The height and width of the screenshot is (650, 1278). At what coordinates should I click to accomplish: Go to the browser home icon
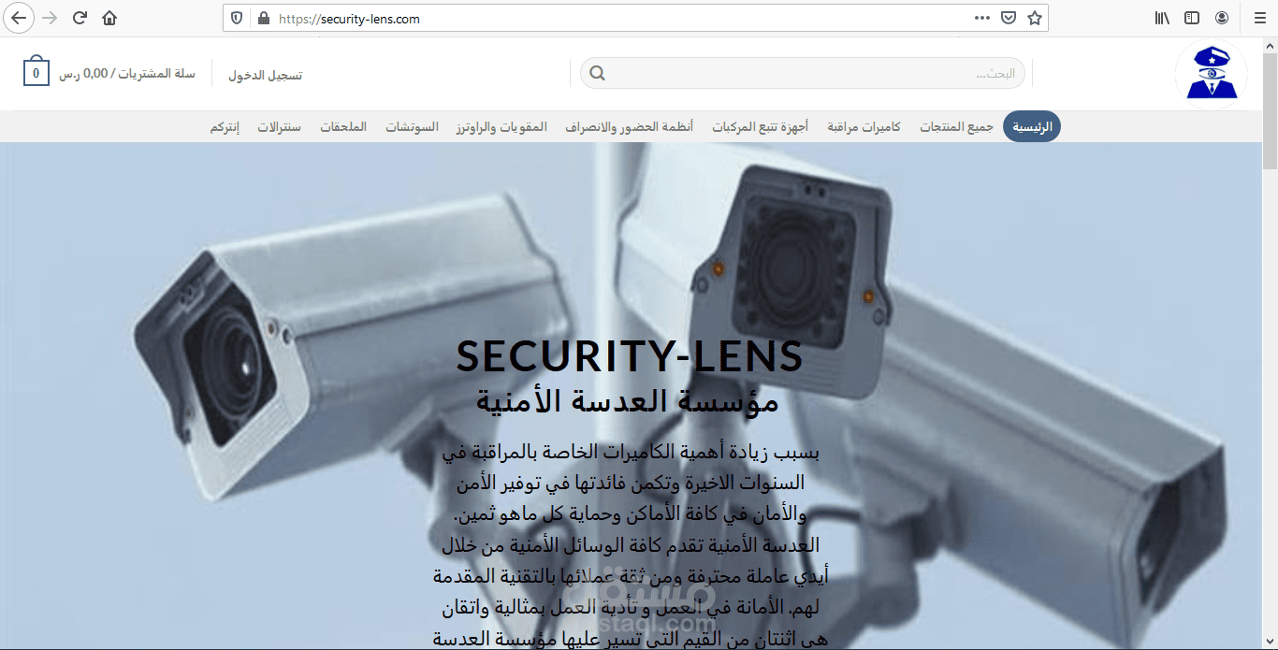point(109,18)
